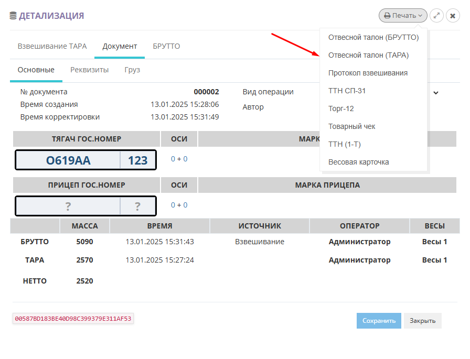This screenshot has width=470, height=359.
Task: Close the detail dialog with X icon
Action: click(453, 16)
